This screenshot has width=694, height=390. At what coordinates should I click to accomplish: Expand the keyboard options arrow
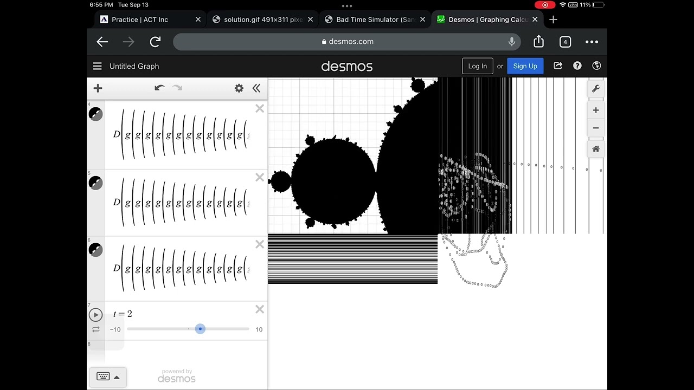(117, 377)
